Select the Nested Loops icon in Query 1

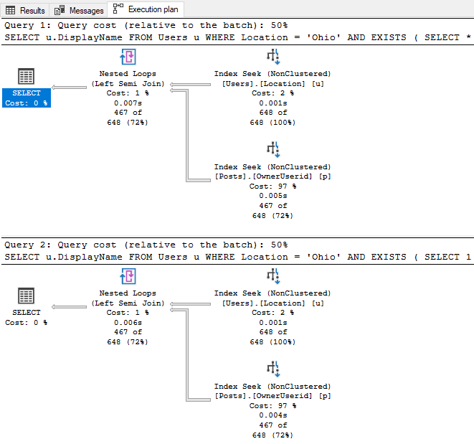128,57
